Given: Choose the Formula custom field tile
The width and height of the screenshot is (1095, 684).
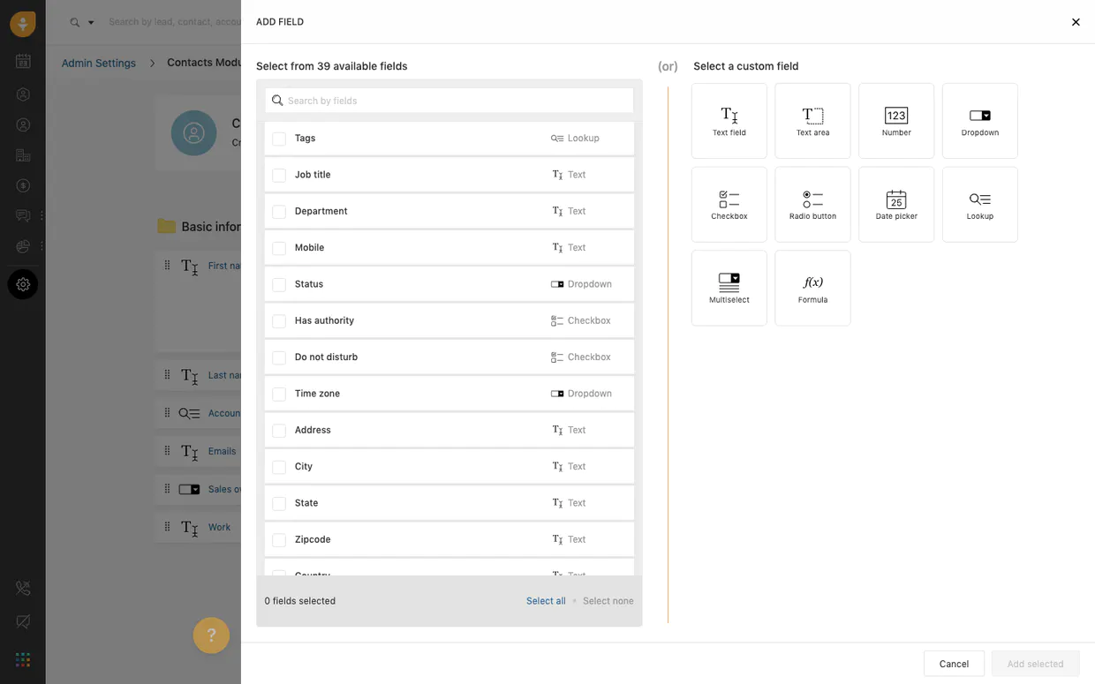Looking at the screenshot, I should [812, 288].
